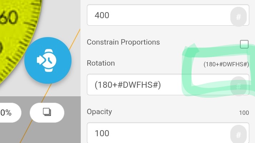The width and height of the screenshot is (255, 143).
Task: Click the small rotation formula preview text
Action: tap(226, 64)
